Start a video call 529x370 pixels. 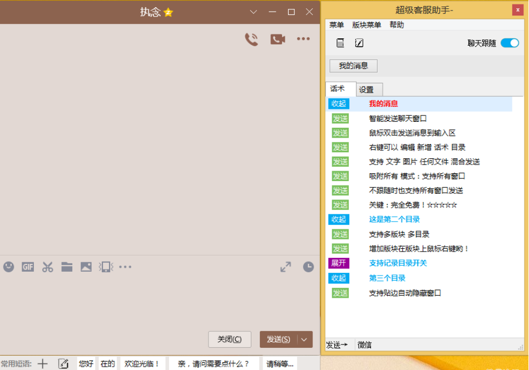coord(277,39)
